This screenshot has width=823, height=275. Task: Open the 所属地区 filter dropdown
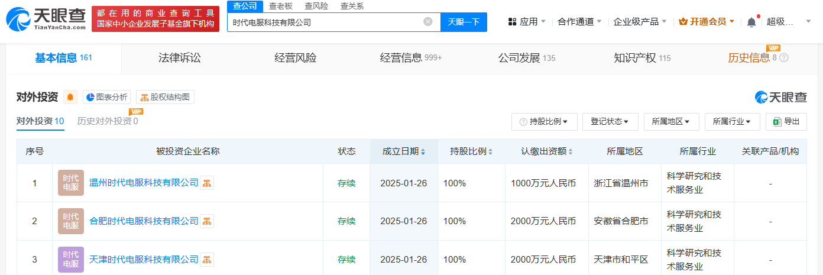(671, 122)
